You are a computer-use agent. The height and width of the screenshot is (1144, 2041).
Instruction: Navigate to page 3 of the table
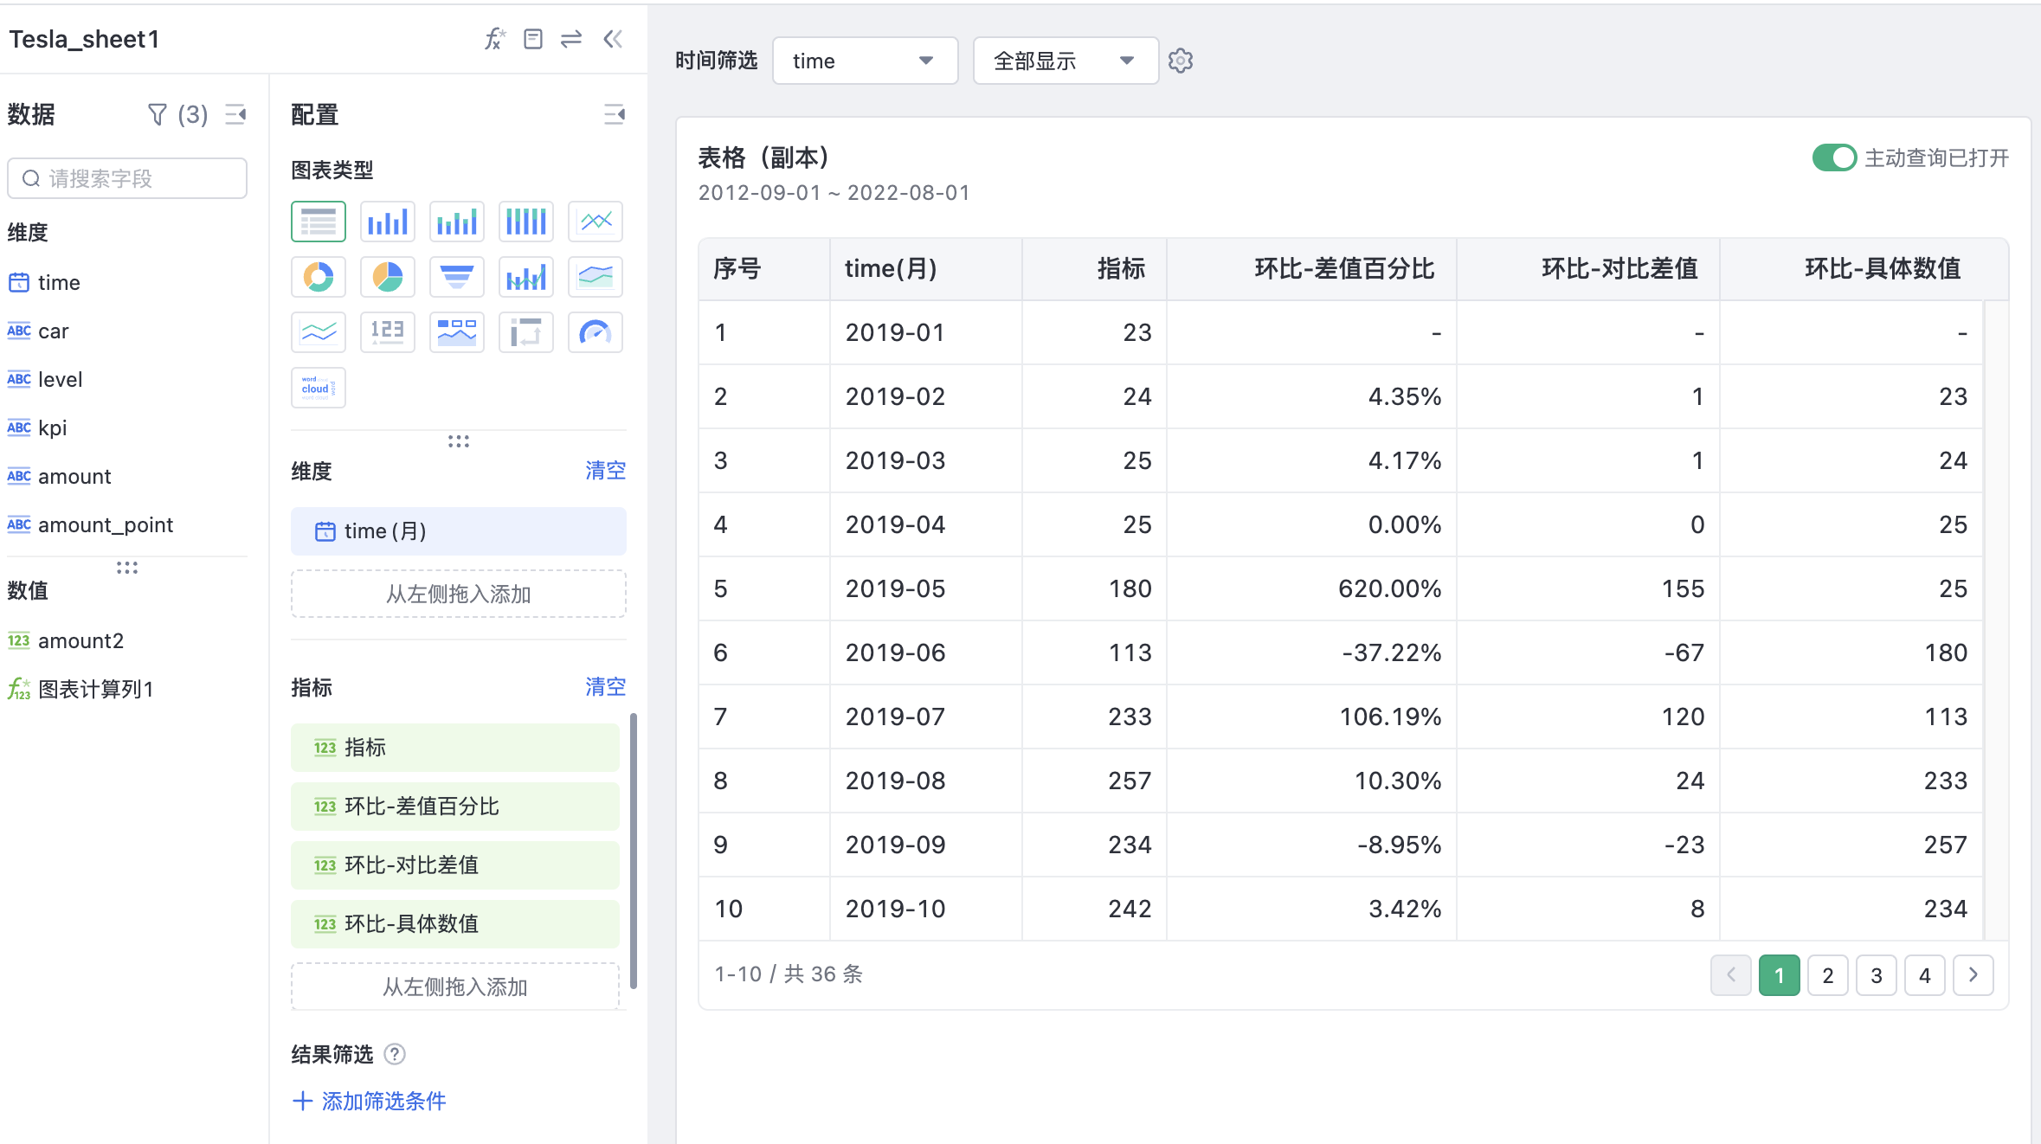point(1876,975)
